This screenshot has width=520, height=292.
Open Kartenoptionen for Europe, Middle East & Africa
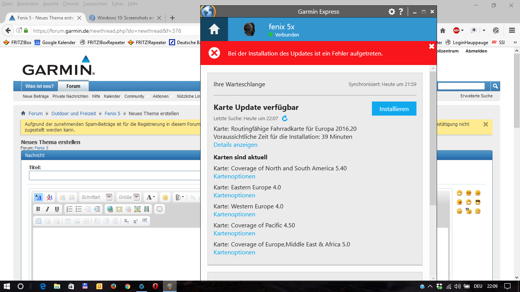[234, 252]
